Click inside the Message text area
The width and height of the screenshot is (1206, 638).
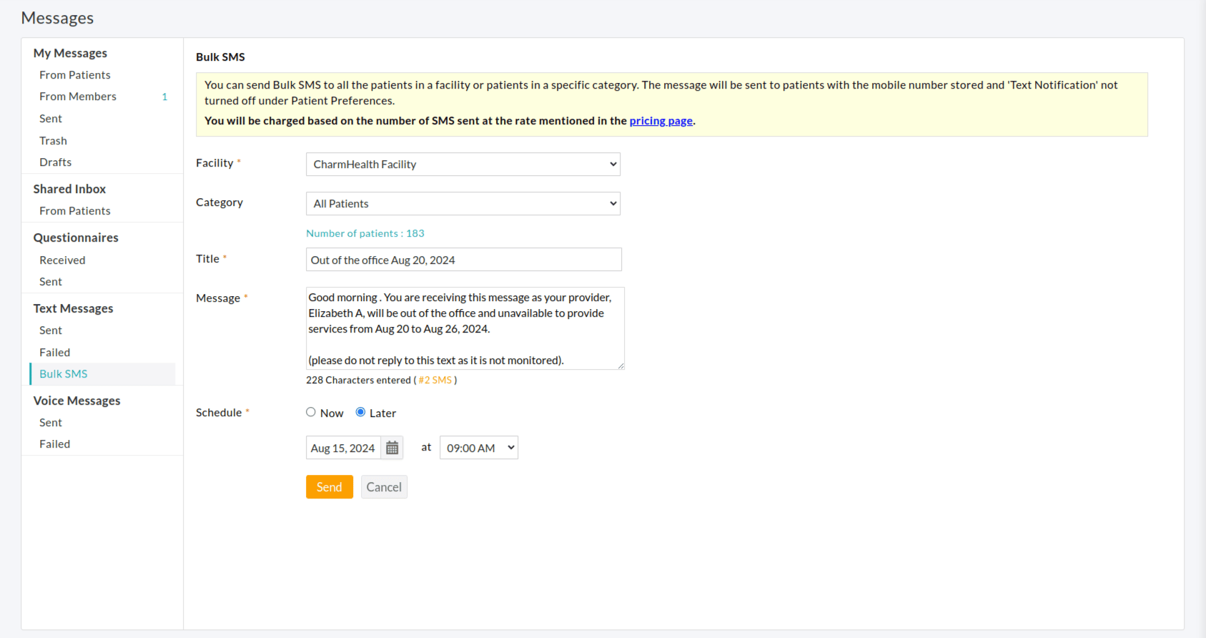coord(465,328)
